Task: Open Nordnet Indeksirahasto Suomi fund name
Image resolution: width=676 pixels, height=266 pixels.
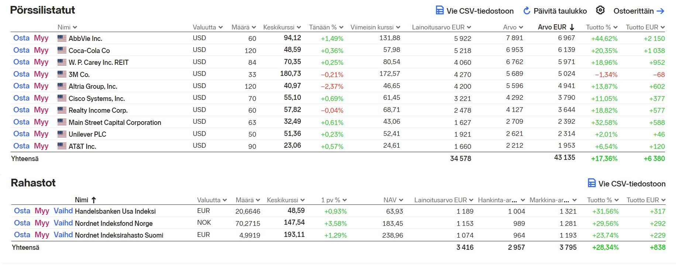Action: coord(119,235)
